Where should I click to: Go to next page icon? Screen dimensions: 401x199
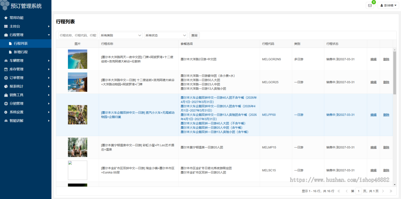[383, 191]
